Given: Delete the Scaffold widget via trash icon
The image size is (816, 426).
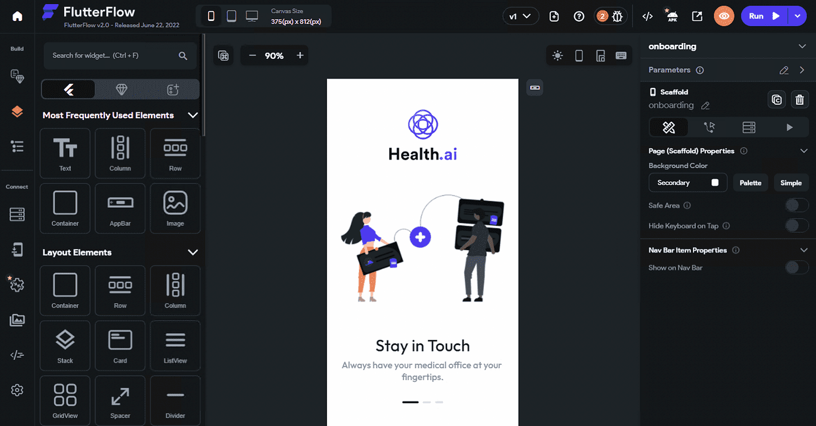Looking at the screenshot, I should click(799, 99).
